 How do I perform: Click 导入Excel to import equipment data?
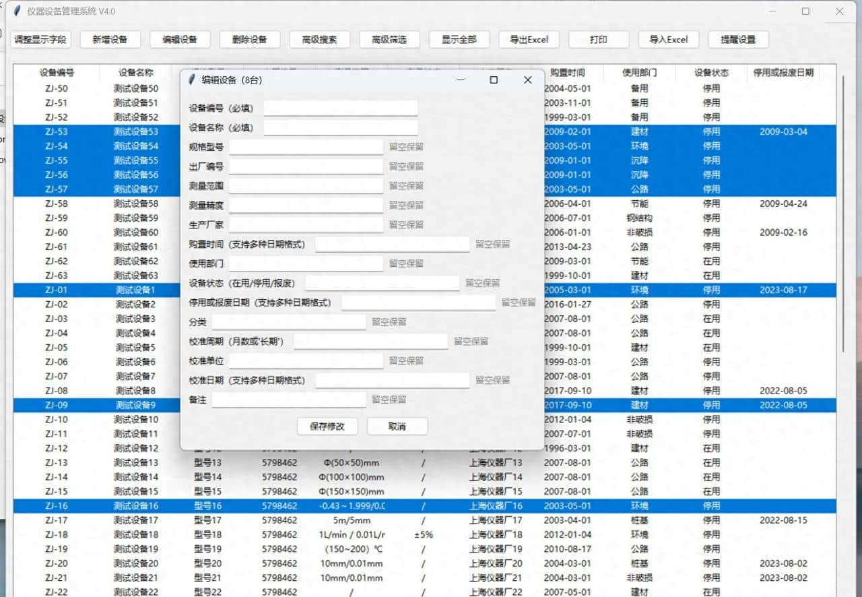coord(668,40)
